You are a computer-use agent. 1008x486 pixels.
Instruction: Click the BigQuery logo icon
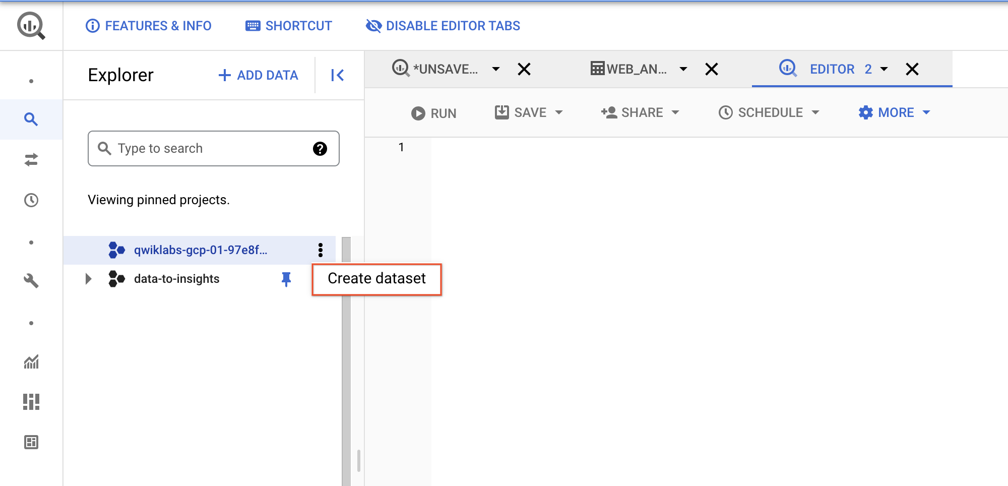tap(31, 26)
